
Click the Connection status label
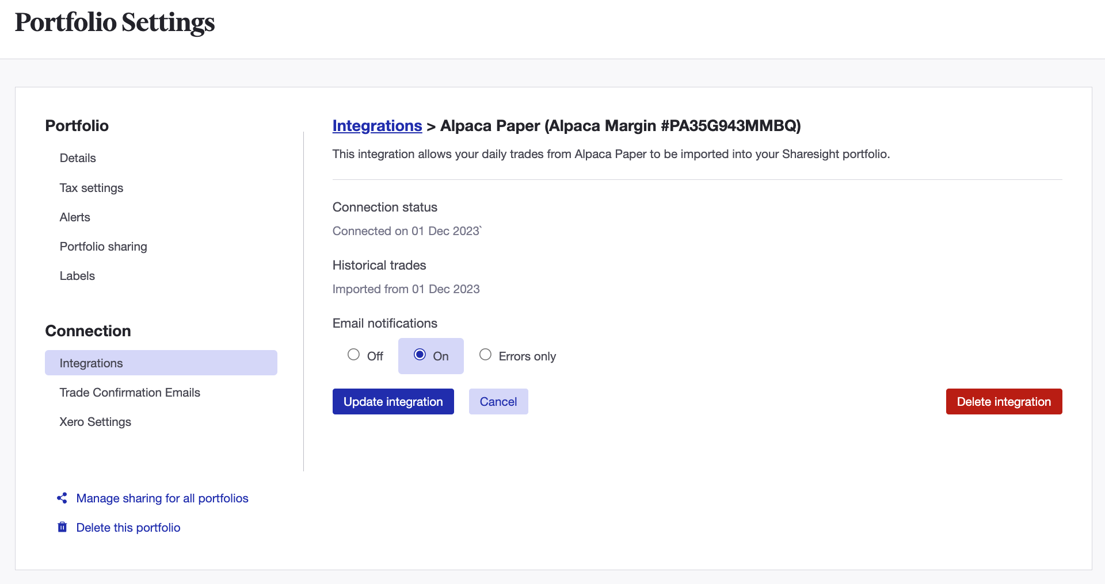pyautogui.click(x=385, y=207)
